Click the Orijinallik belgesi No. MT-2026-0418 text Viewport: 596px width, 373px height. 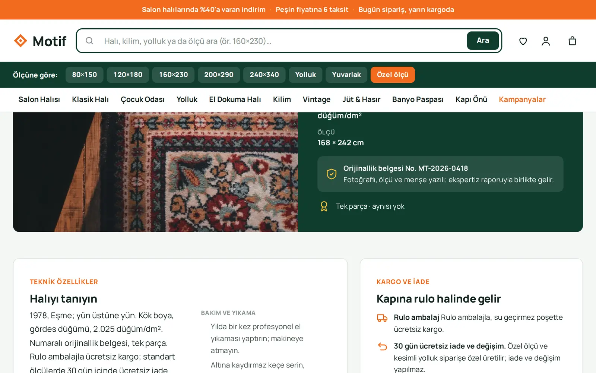coord(406,168)
